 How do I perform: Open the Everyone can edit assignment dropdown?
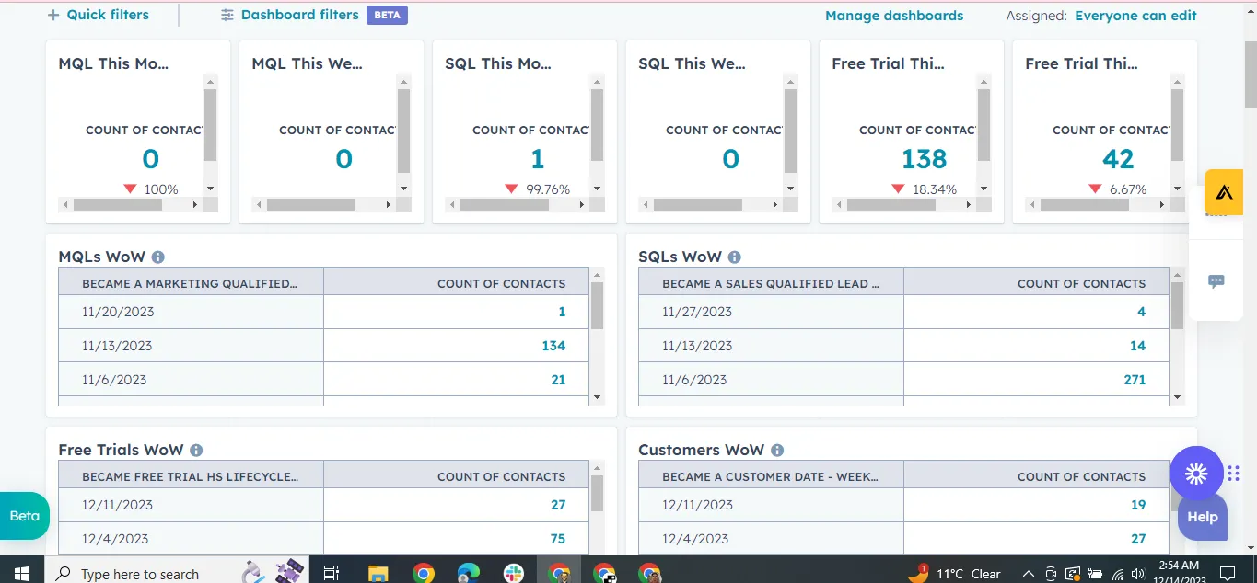pyautogui.click(x=1135, y=16)
